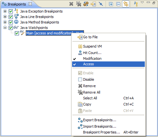Viewport: 158px width, 137px height.
Task: Uncheck the Main watchpoint checkbox
Action: [x=17, y=33]
